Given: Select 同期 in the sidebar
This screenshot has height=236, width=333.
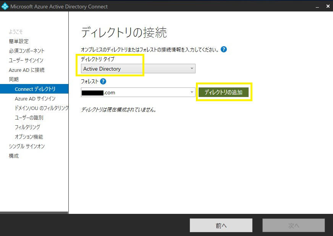Looking at the screenshot, I should click(x=14, y=79).
